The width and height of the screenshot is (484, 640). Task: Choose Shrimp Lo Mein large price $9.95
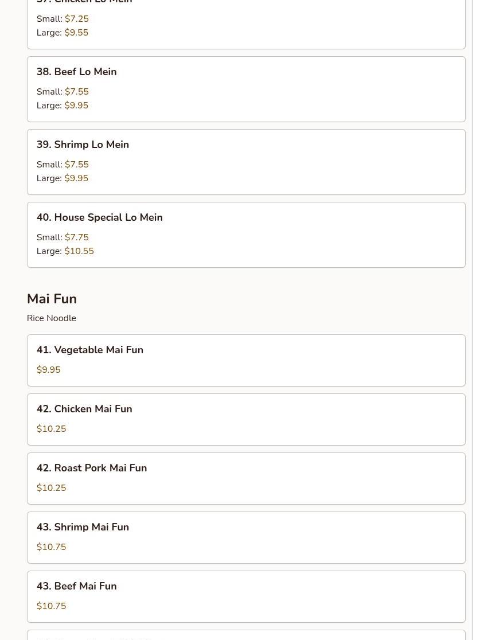click(x=76, y=178)
